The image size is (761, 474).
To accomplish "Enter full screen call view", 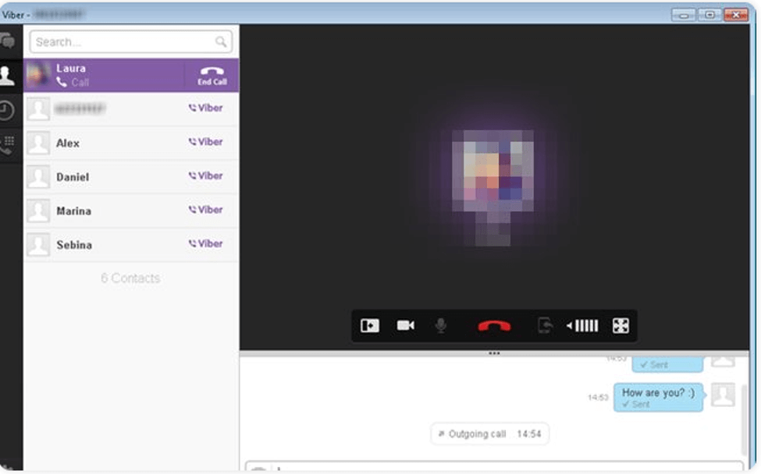I will (x=621, y=326).
